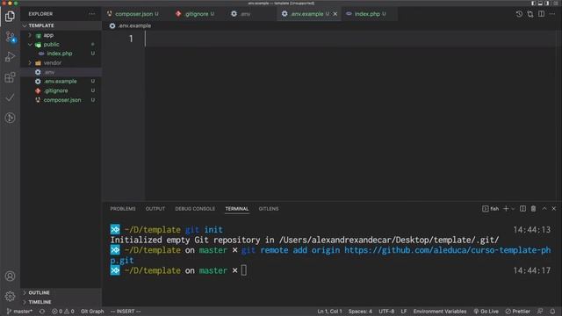The width and height of the screenshot is (562, 316).
Task: Open the Manage gear settings icon
Action: pos(10,296)
